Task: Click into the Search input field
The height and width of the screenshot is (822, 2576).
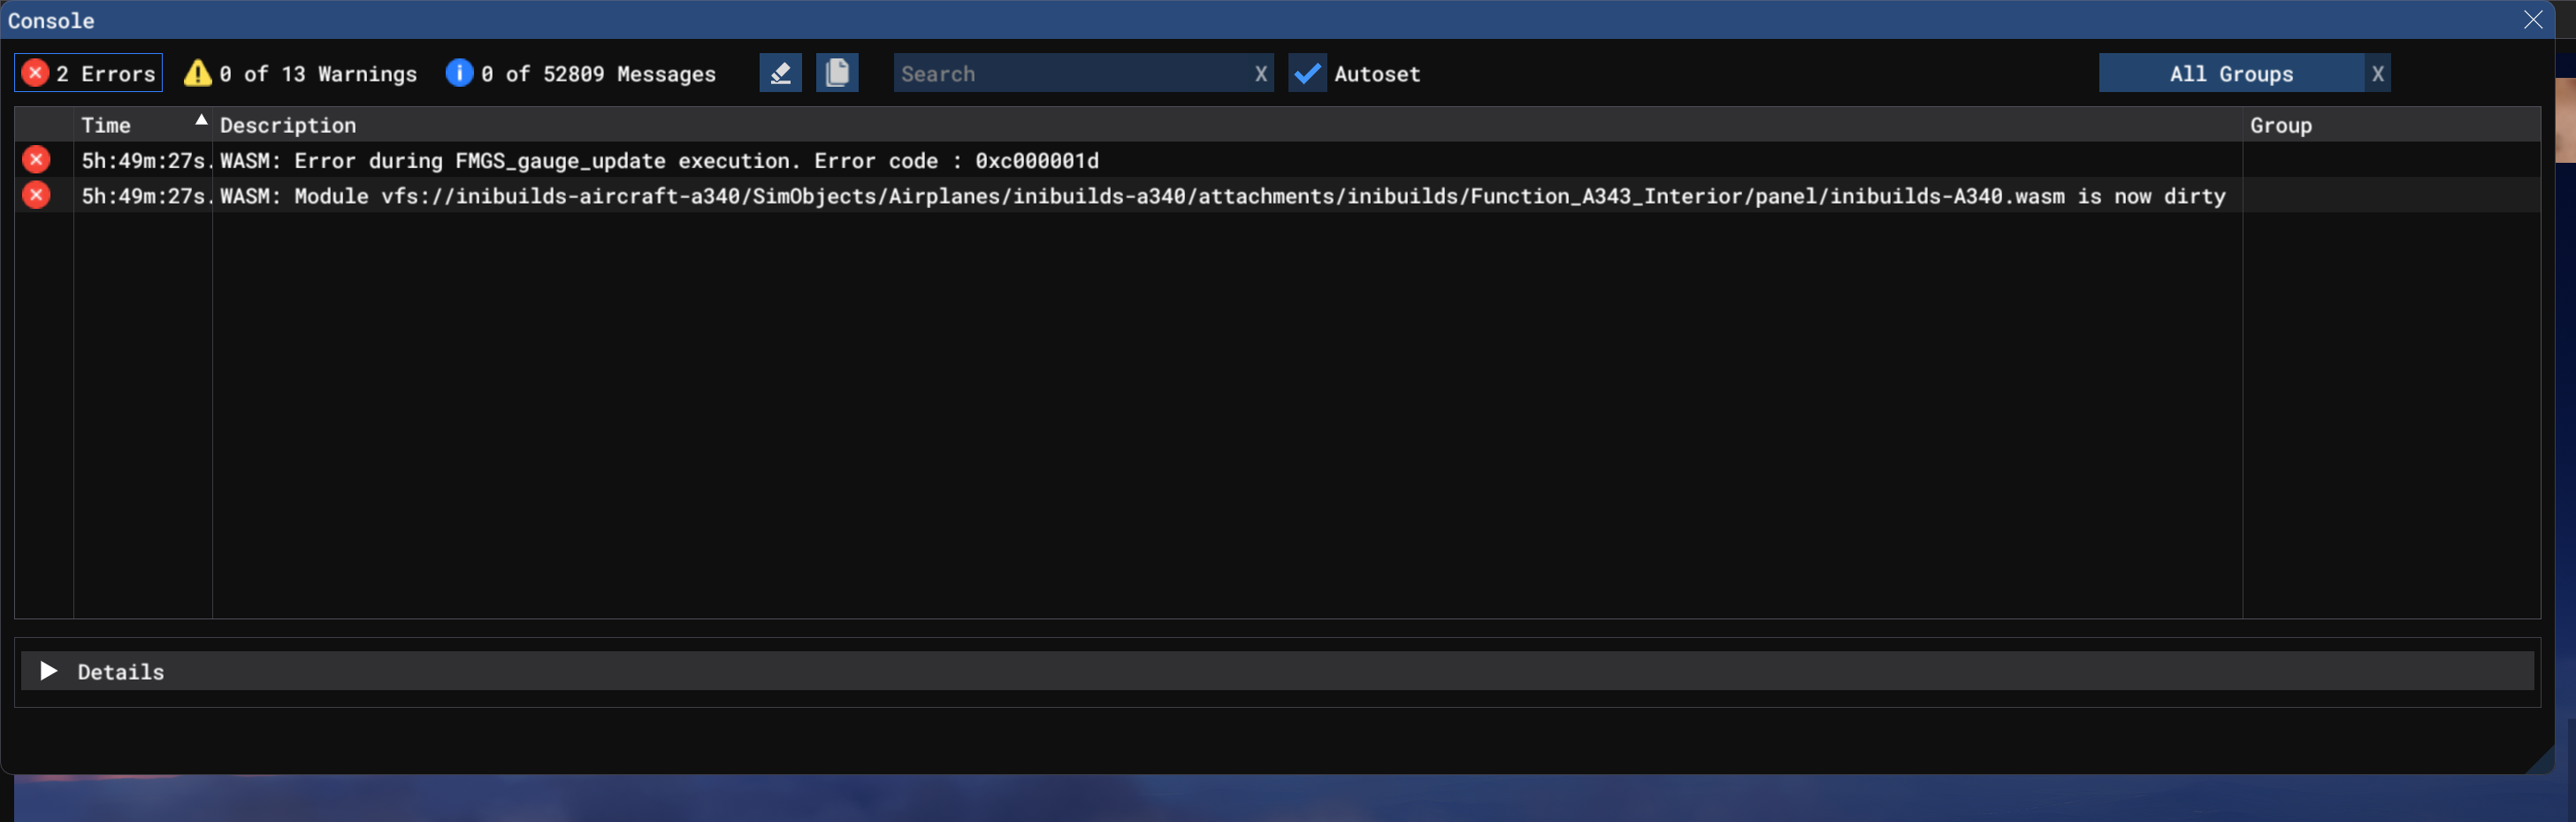Action: (x=1070, y=74)
